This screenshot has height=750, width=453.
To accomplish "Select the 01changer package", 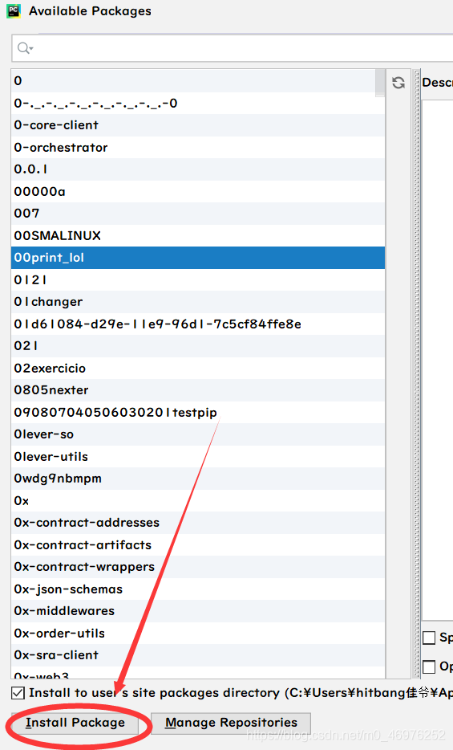I will (x=198, y=302).
